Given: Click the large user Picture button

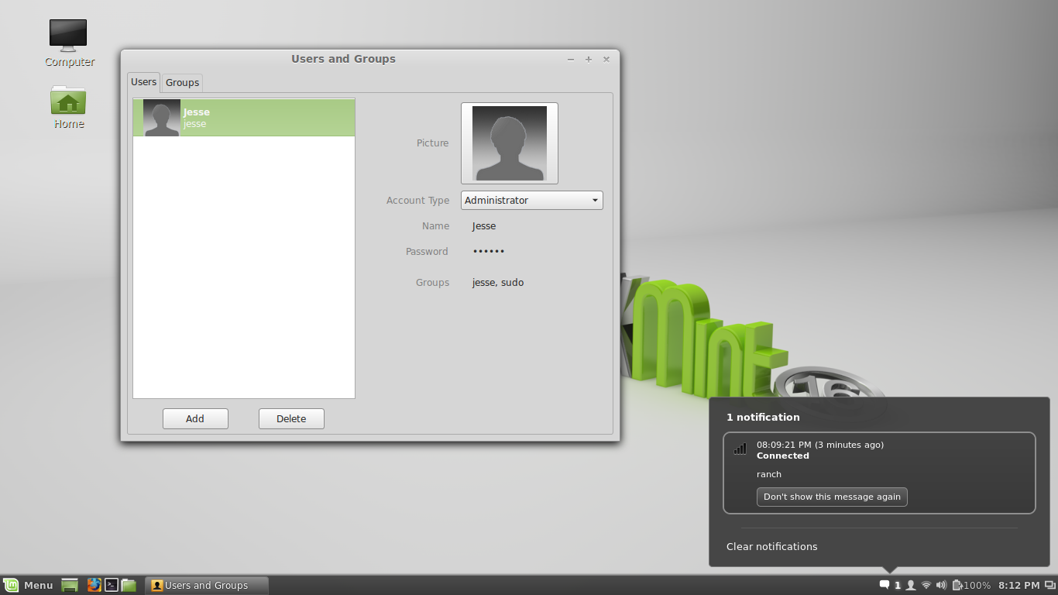Looking at the screenshot, I should (510, 143).
